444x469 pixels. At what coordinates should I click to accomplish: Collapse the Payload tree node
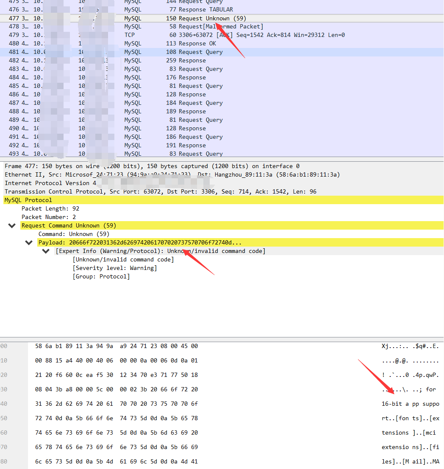point(29,243)
